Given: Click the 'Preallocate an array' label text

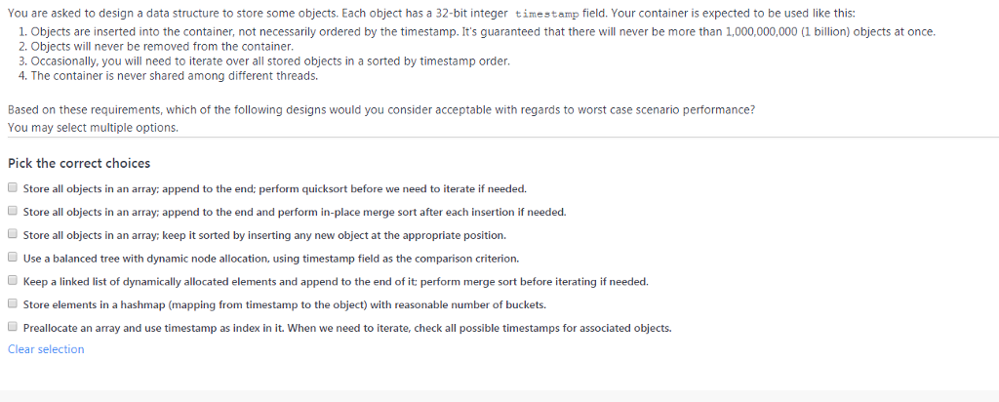Looking at the screenshot, I should pyautogui.click(x=347, y=329).
